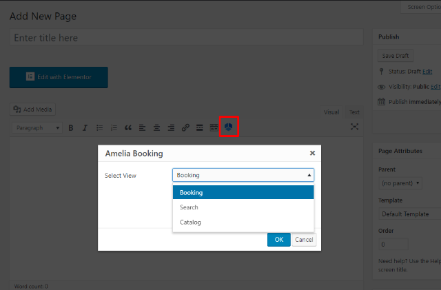Image resolution: width=441 pixels, height=290 pixels.
Task: Cancel the Amelia Booking dialog
Action: [304, 240]
